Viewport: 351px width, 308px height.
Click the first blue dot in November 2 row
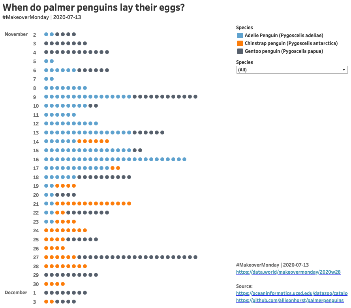point(46,34)
